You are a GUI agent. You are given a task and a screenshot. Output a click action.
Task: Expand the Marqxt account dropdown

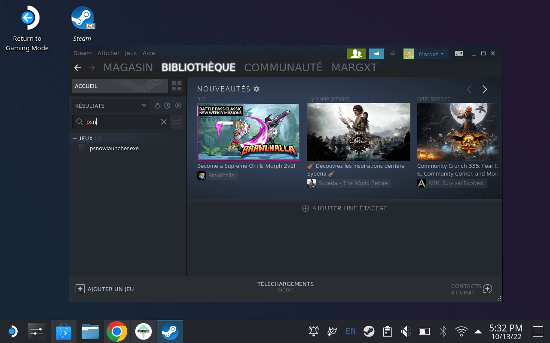click(431, 54)
